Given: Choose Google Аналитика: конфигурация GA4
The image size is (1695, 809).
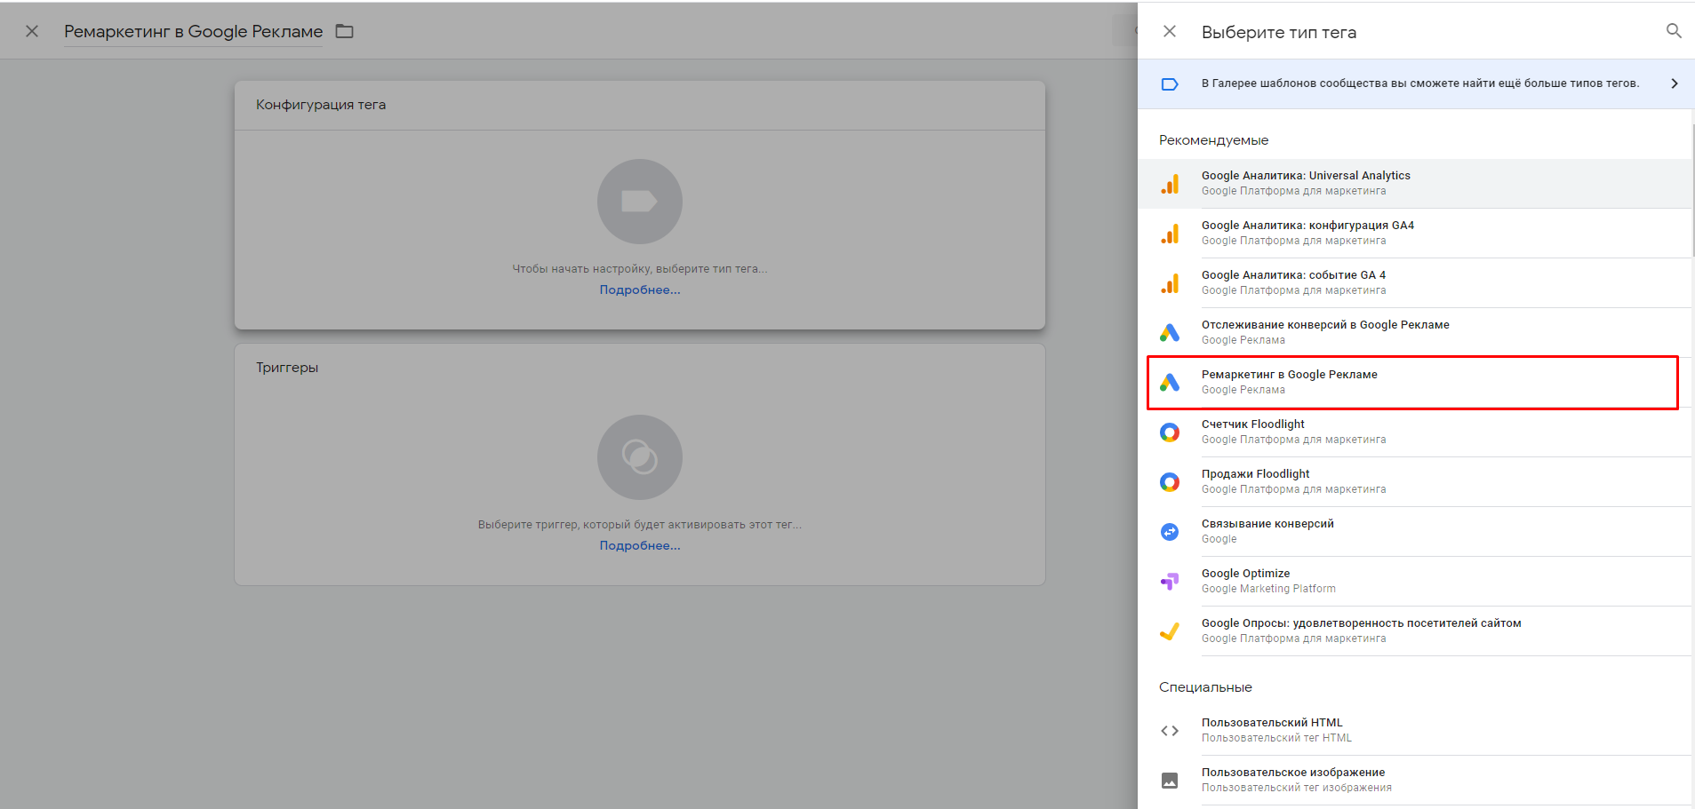Looking at the screenshot, I should 1307,233.
